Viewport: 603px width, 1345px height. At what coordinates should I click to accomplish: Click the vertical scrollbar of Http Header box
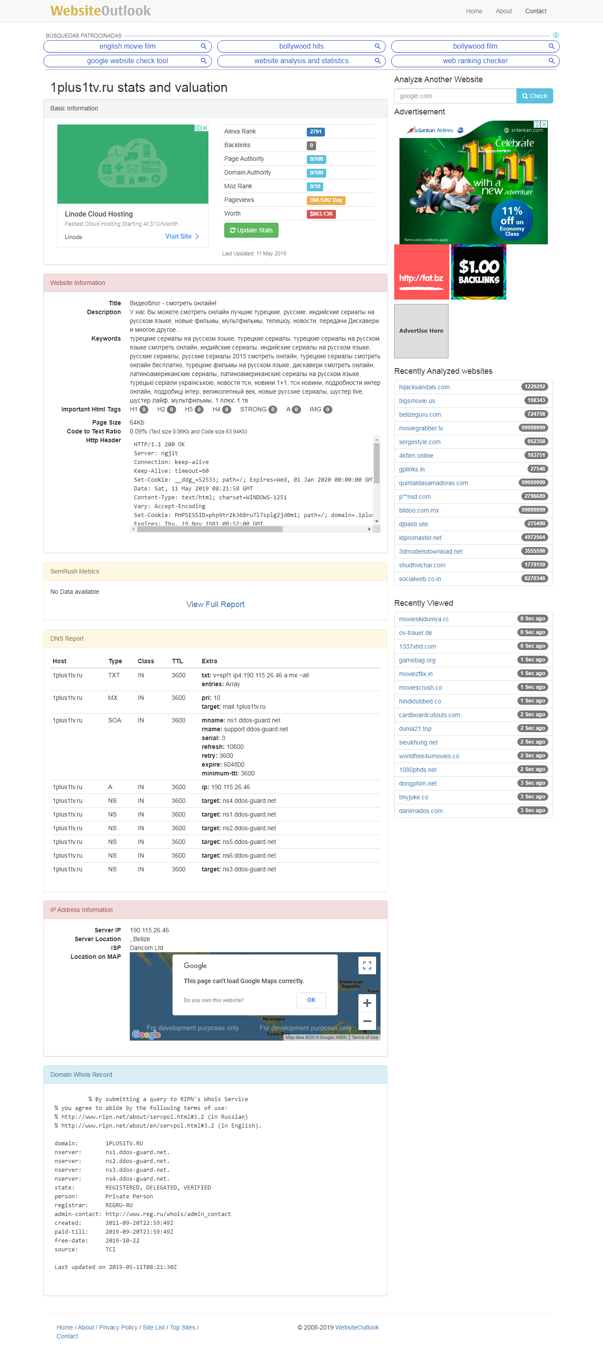click(377, 464)
